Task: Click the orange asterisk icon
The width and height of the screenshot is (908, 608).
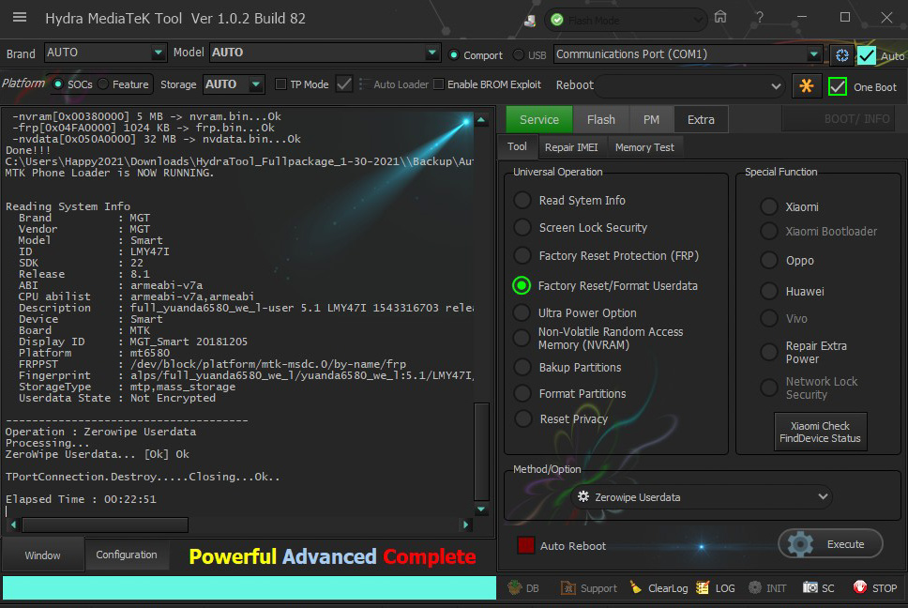Action: [806, 85]
